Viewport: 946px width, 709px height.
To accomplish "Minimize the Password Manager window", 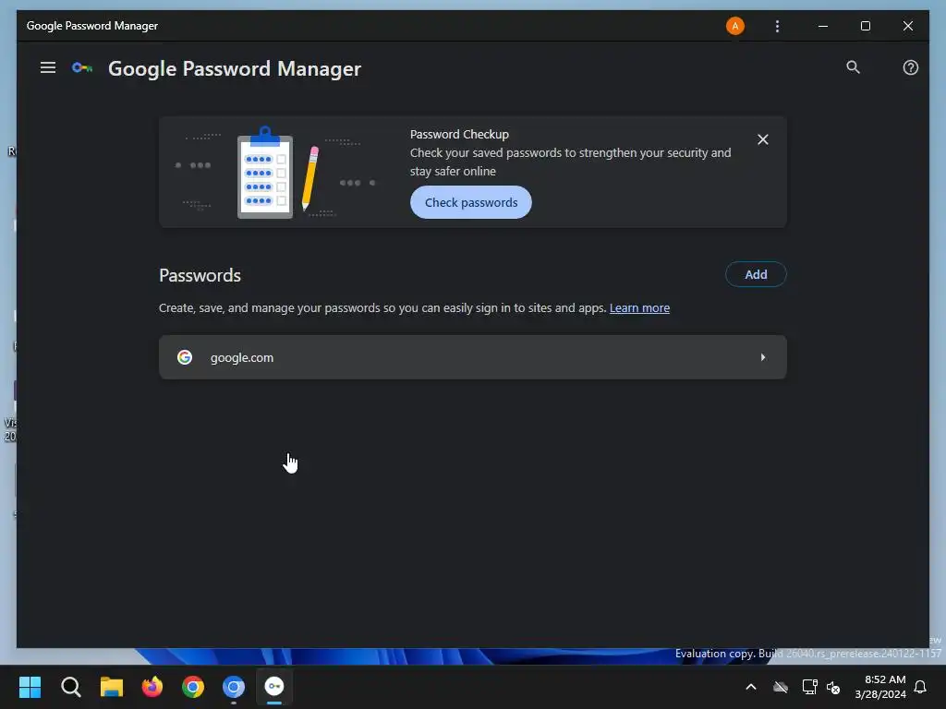I will pyautogui.click(x=823, y=26).
